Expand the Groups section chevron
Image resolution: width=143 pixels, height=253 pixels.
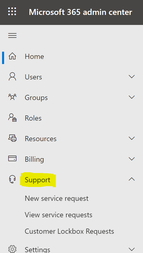click(132, 97)
